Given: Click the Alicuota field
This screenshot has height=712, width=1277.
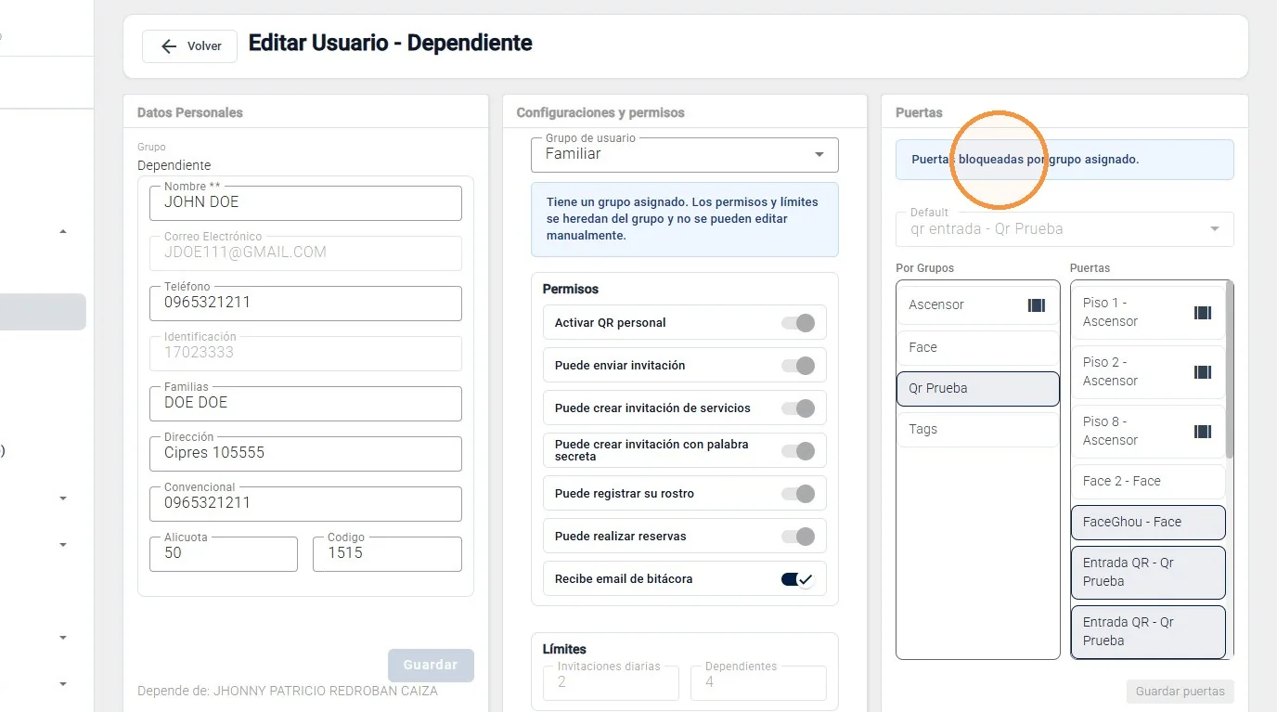Looking at the screenshot, I should point(224,554).
